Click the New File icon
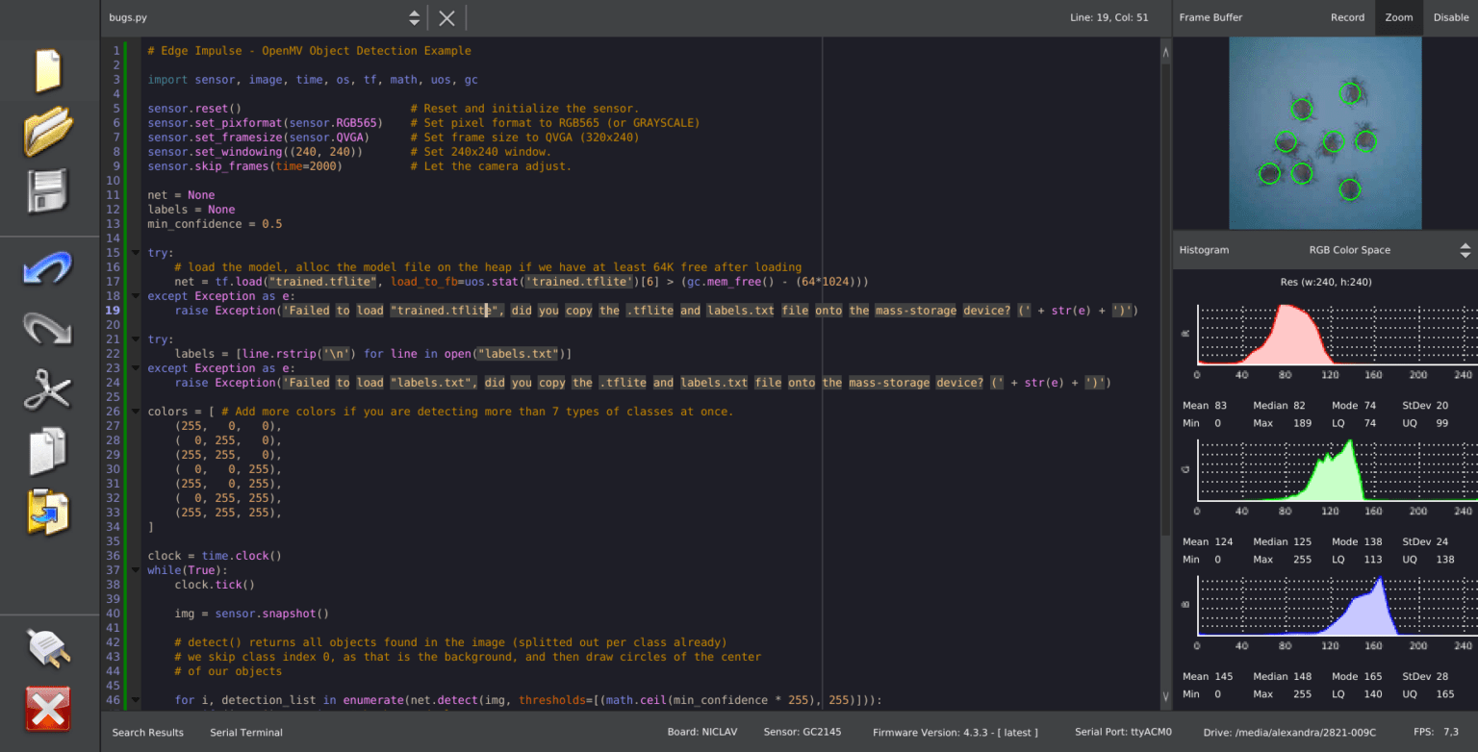Viewport: 1478px width, 752px height. pyautogui.click(x=48, y=70)
